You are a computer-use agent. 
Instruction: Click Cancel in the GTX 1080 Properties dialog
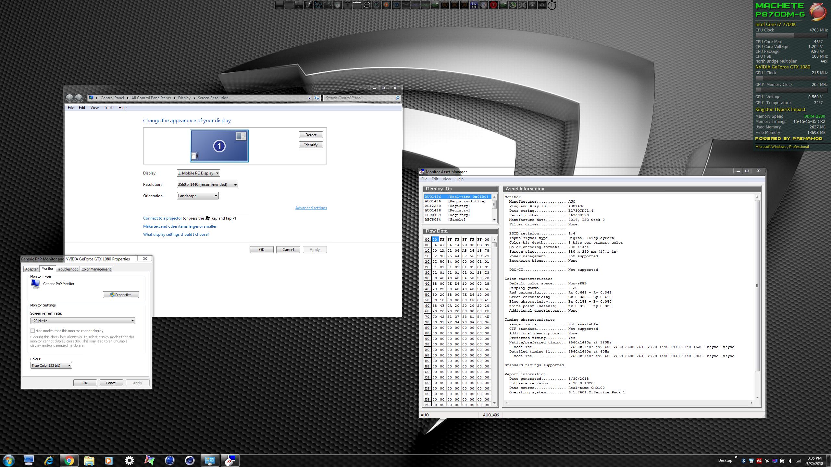(111, 383)
